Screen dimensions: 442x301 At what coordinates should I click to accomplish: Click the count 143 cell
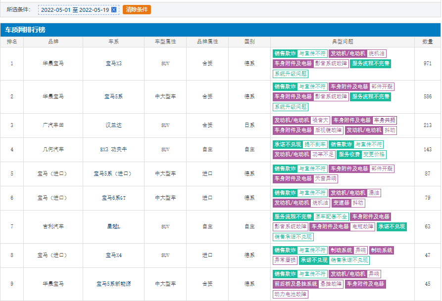(428, 150)
